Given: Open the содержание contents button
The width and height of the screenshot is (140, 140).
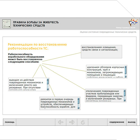Looking at the screenshot, I should (x=117, y=122).
